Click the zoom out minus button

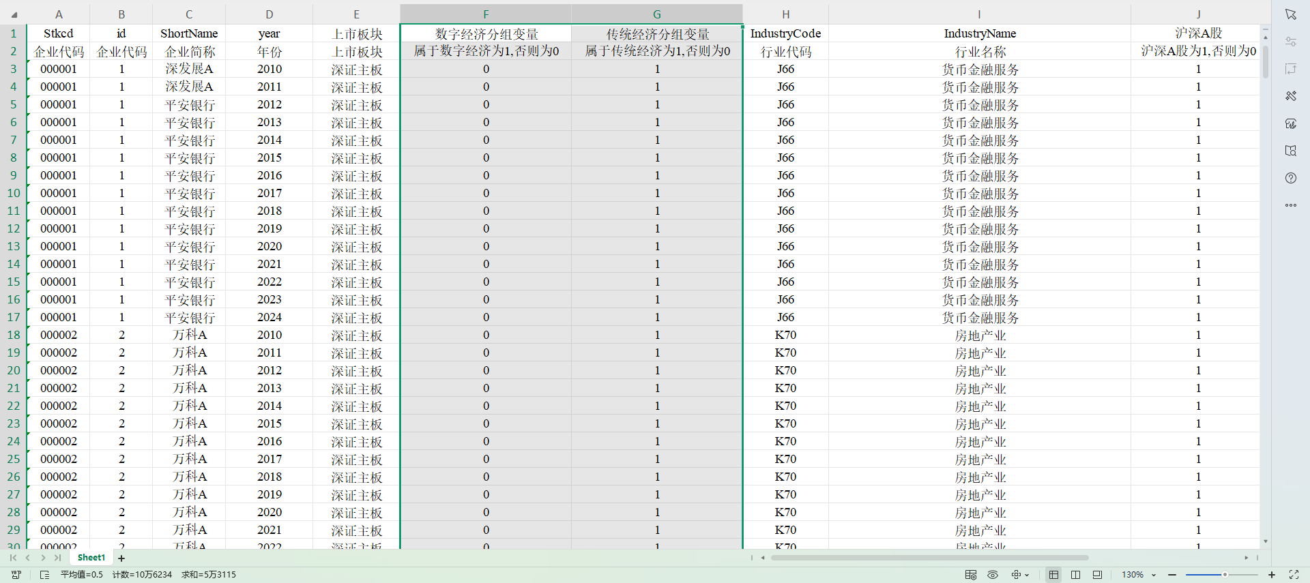click(1172, 575)
